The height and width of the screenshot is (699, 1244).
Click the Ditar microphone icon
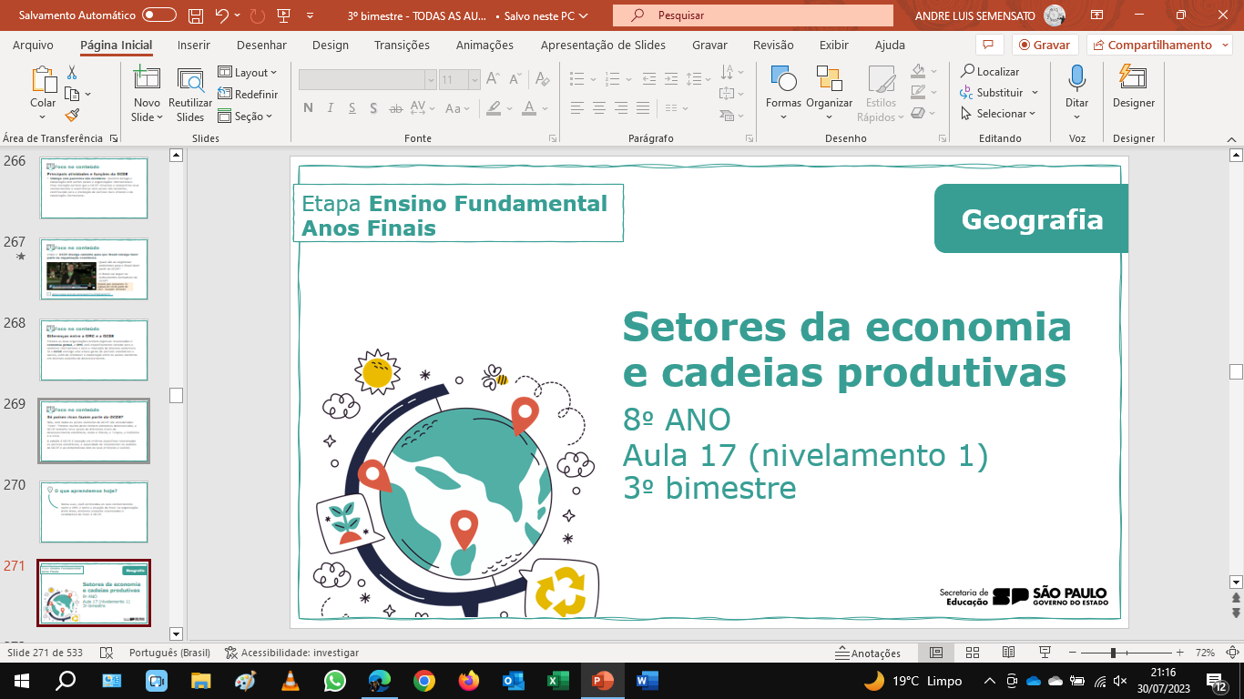1077,78
